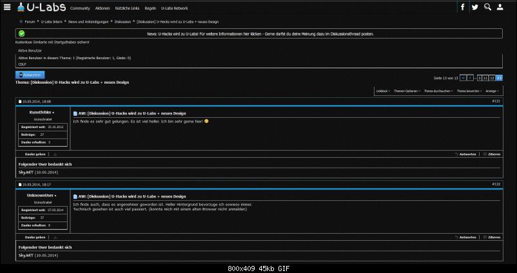Open the user account icon

tap(500, 7)
